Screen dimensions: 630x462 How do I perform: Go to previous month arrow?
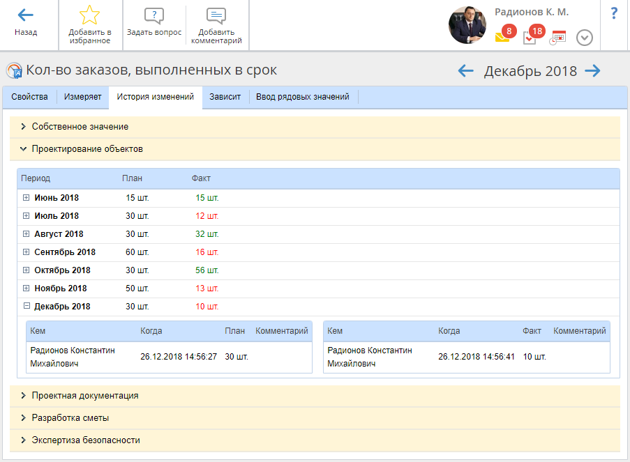pos(465,70)
